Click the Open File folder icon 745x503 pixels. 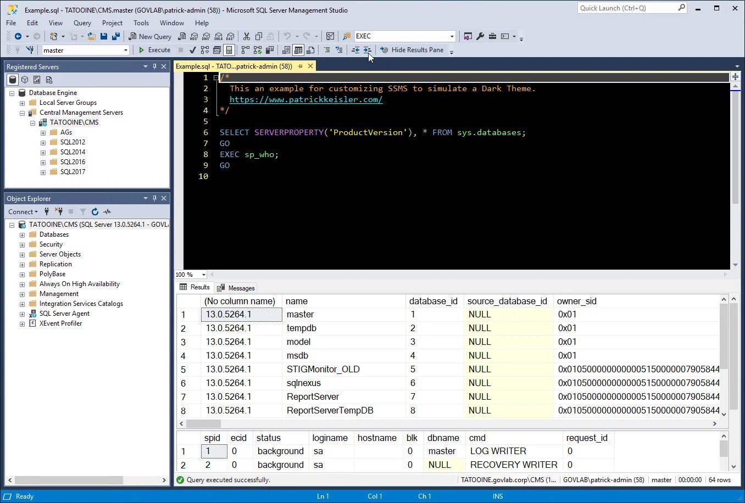pyautogui.click(x=91, y=36)
